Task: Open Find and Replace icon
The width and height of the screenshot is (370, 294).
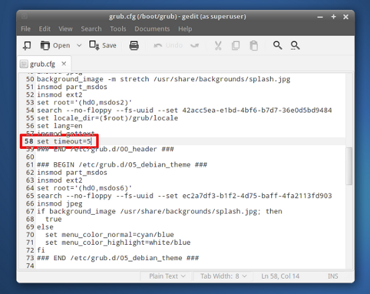Action: 295,45
